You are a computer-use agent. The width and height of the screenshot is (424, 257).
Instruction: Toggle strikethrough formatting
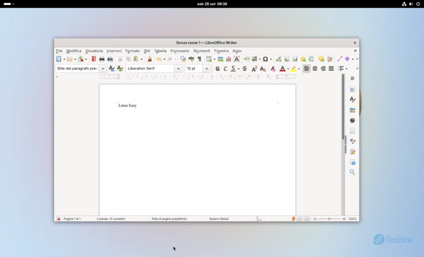click(x=245, y=68)
